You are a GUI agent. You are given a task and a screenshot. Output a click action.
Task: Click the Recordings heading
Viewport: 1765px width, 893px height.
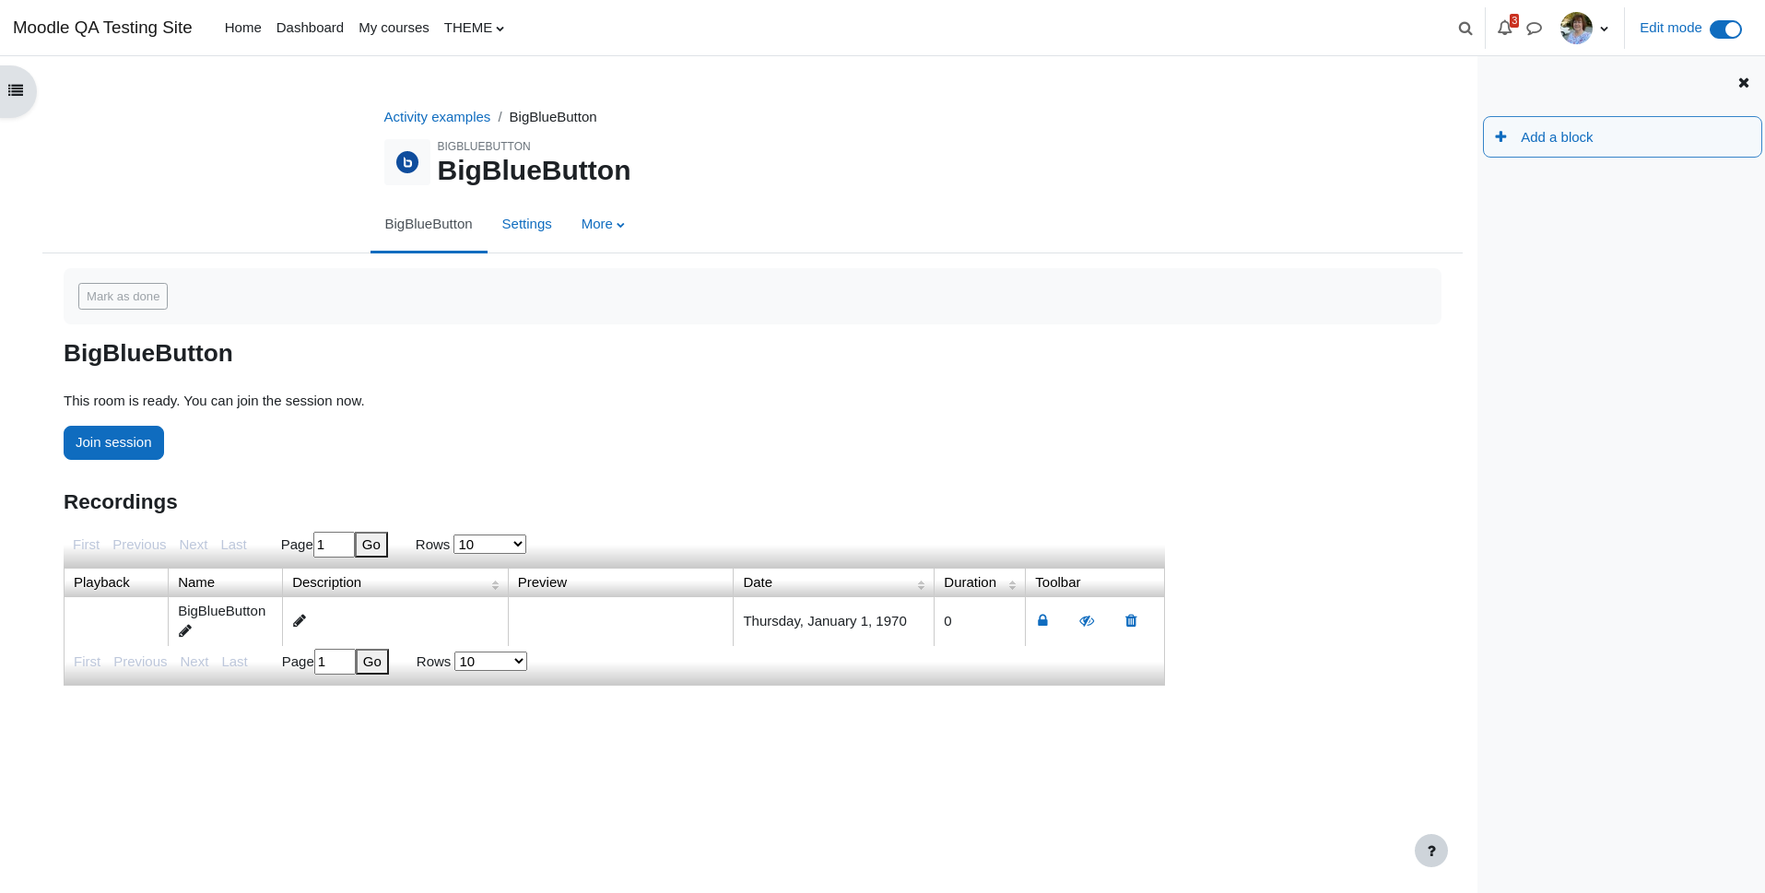pyautogui.click(x=121, y=502)
